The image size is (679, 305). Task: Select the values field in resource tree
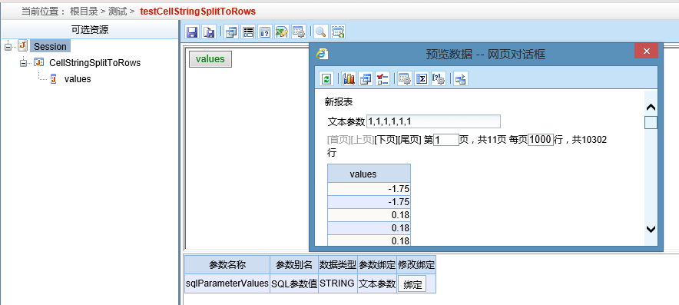[78, 79]
